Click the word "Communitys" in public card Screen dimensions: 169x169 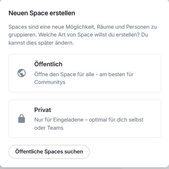[50, 82]
